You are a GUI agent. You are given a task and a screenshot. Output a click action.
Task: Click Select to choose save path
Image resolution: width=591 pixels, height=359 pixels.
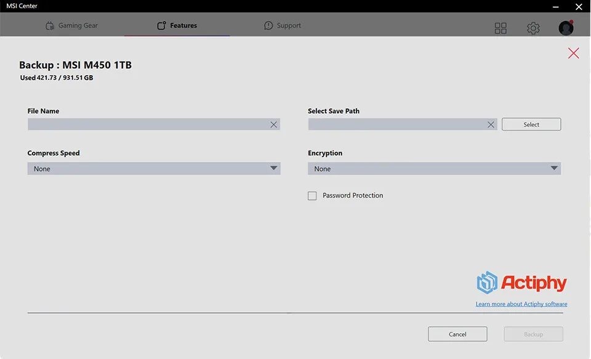531,124
